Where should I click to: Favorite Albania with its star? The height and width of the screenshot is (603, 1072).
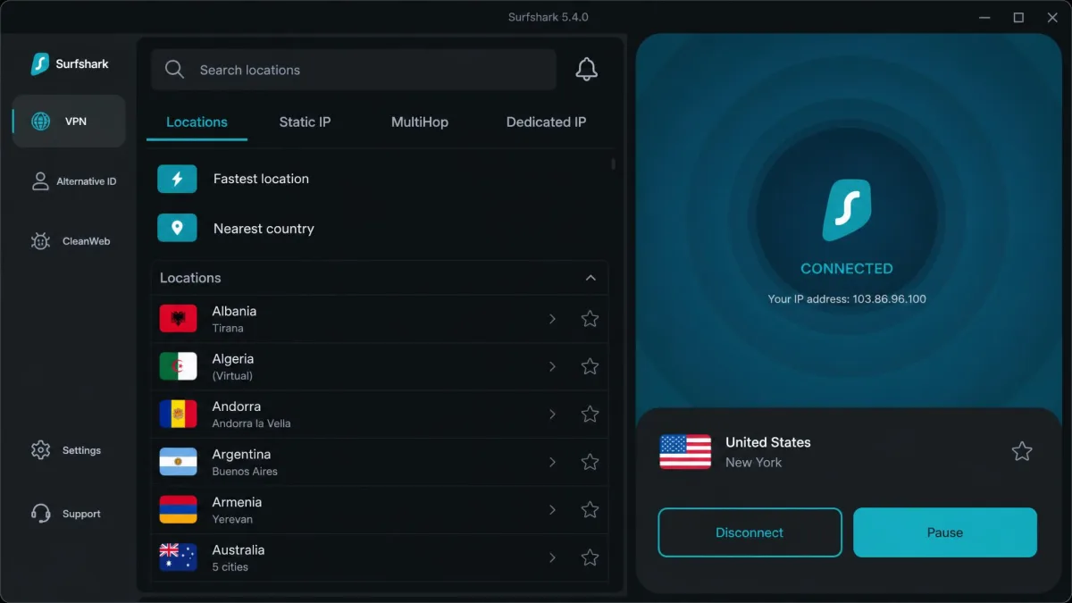pyautogui.click(x=590, y=319)
